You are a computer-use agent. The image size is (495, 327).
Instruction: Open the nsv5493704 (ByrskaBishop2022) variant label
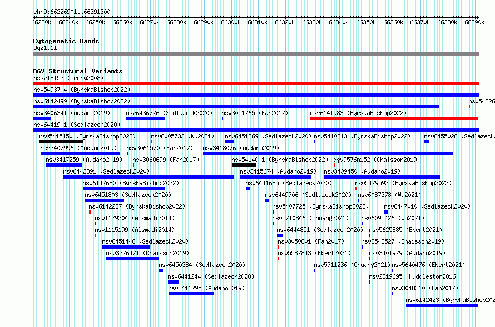[x=82, y=90]
